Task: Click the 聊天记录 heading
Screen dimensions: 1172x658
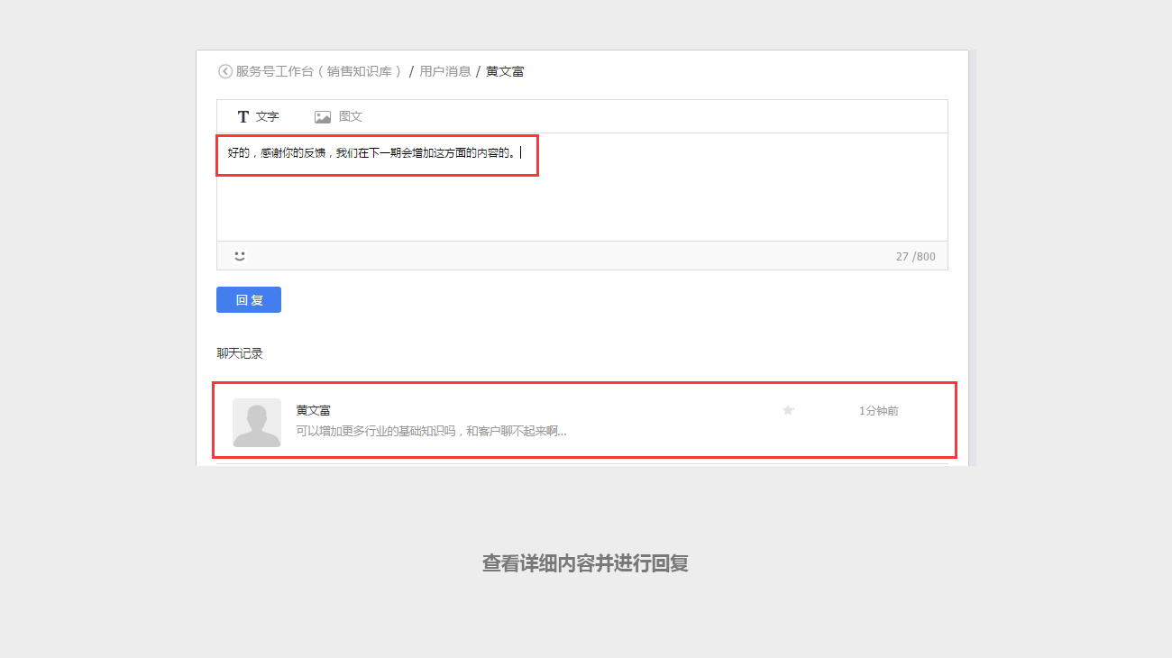Action: (240, 353)
